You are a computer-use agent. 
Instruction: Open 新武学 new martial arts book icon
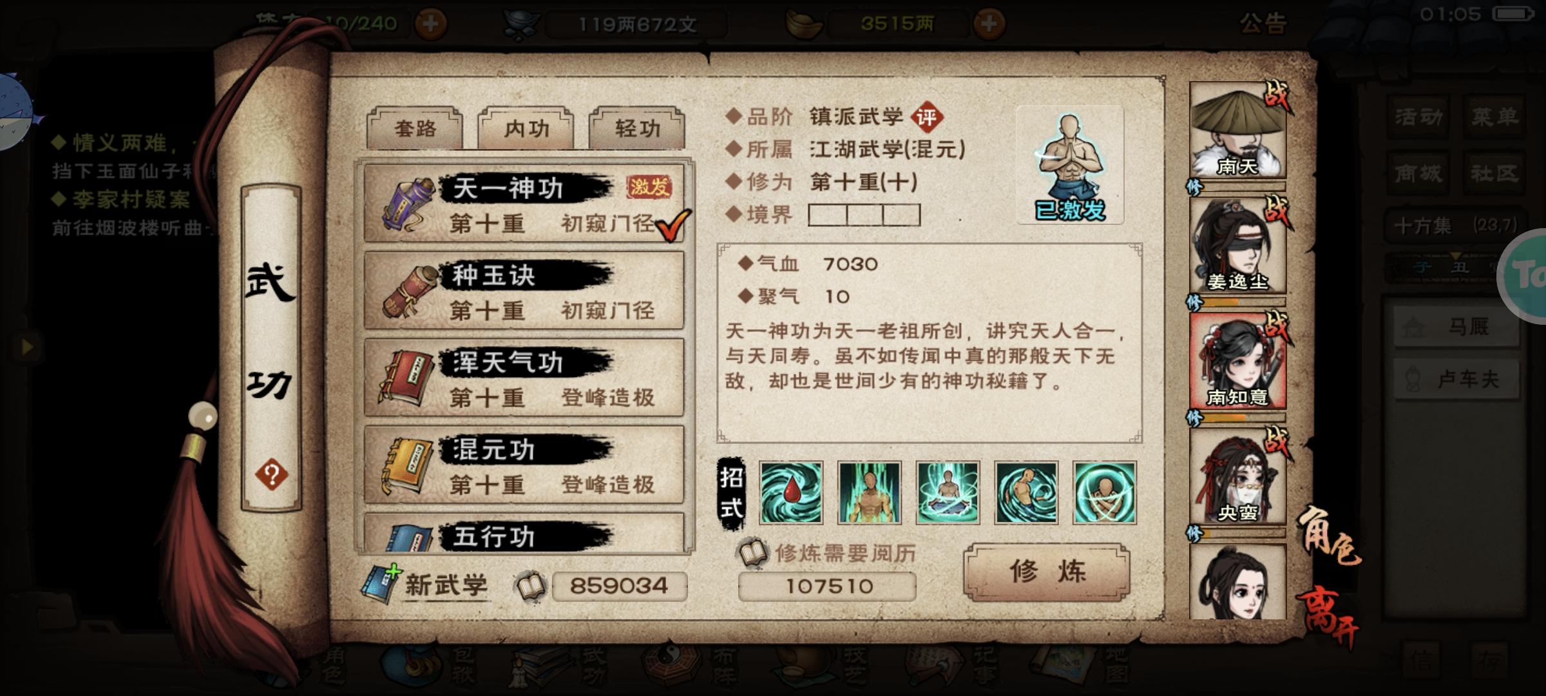point(382,584)
